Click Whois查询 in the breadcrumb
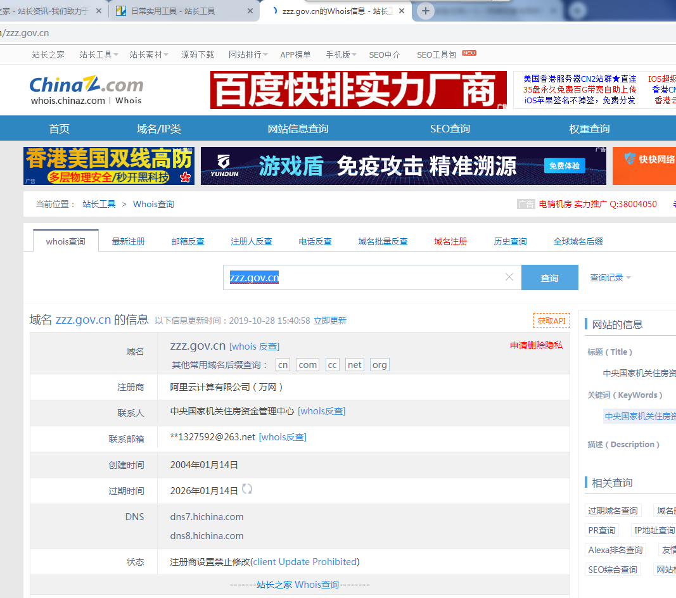Screen dimensions: 676x598 point(153,204)
